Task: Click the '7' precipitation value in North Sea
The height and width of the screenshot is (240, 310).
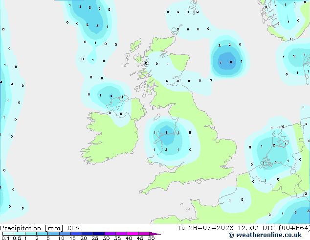Action: (x=221, y=63)
